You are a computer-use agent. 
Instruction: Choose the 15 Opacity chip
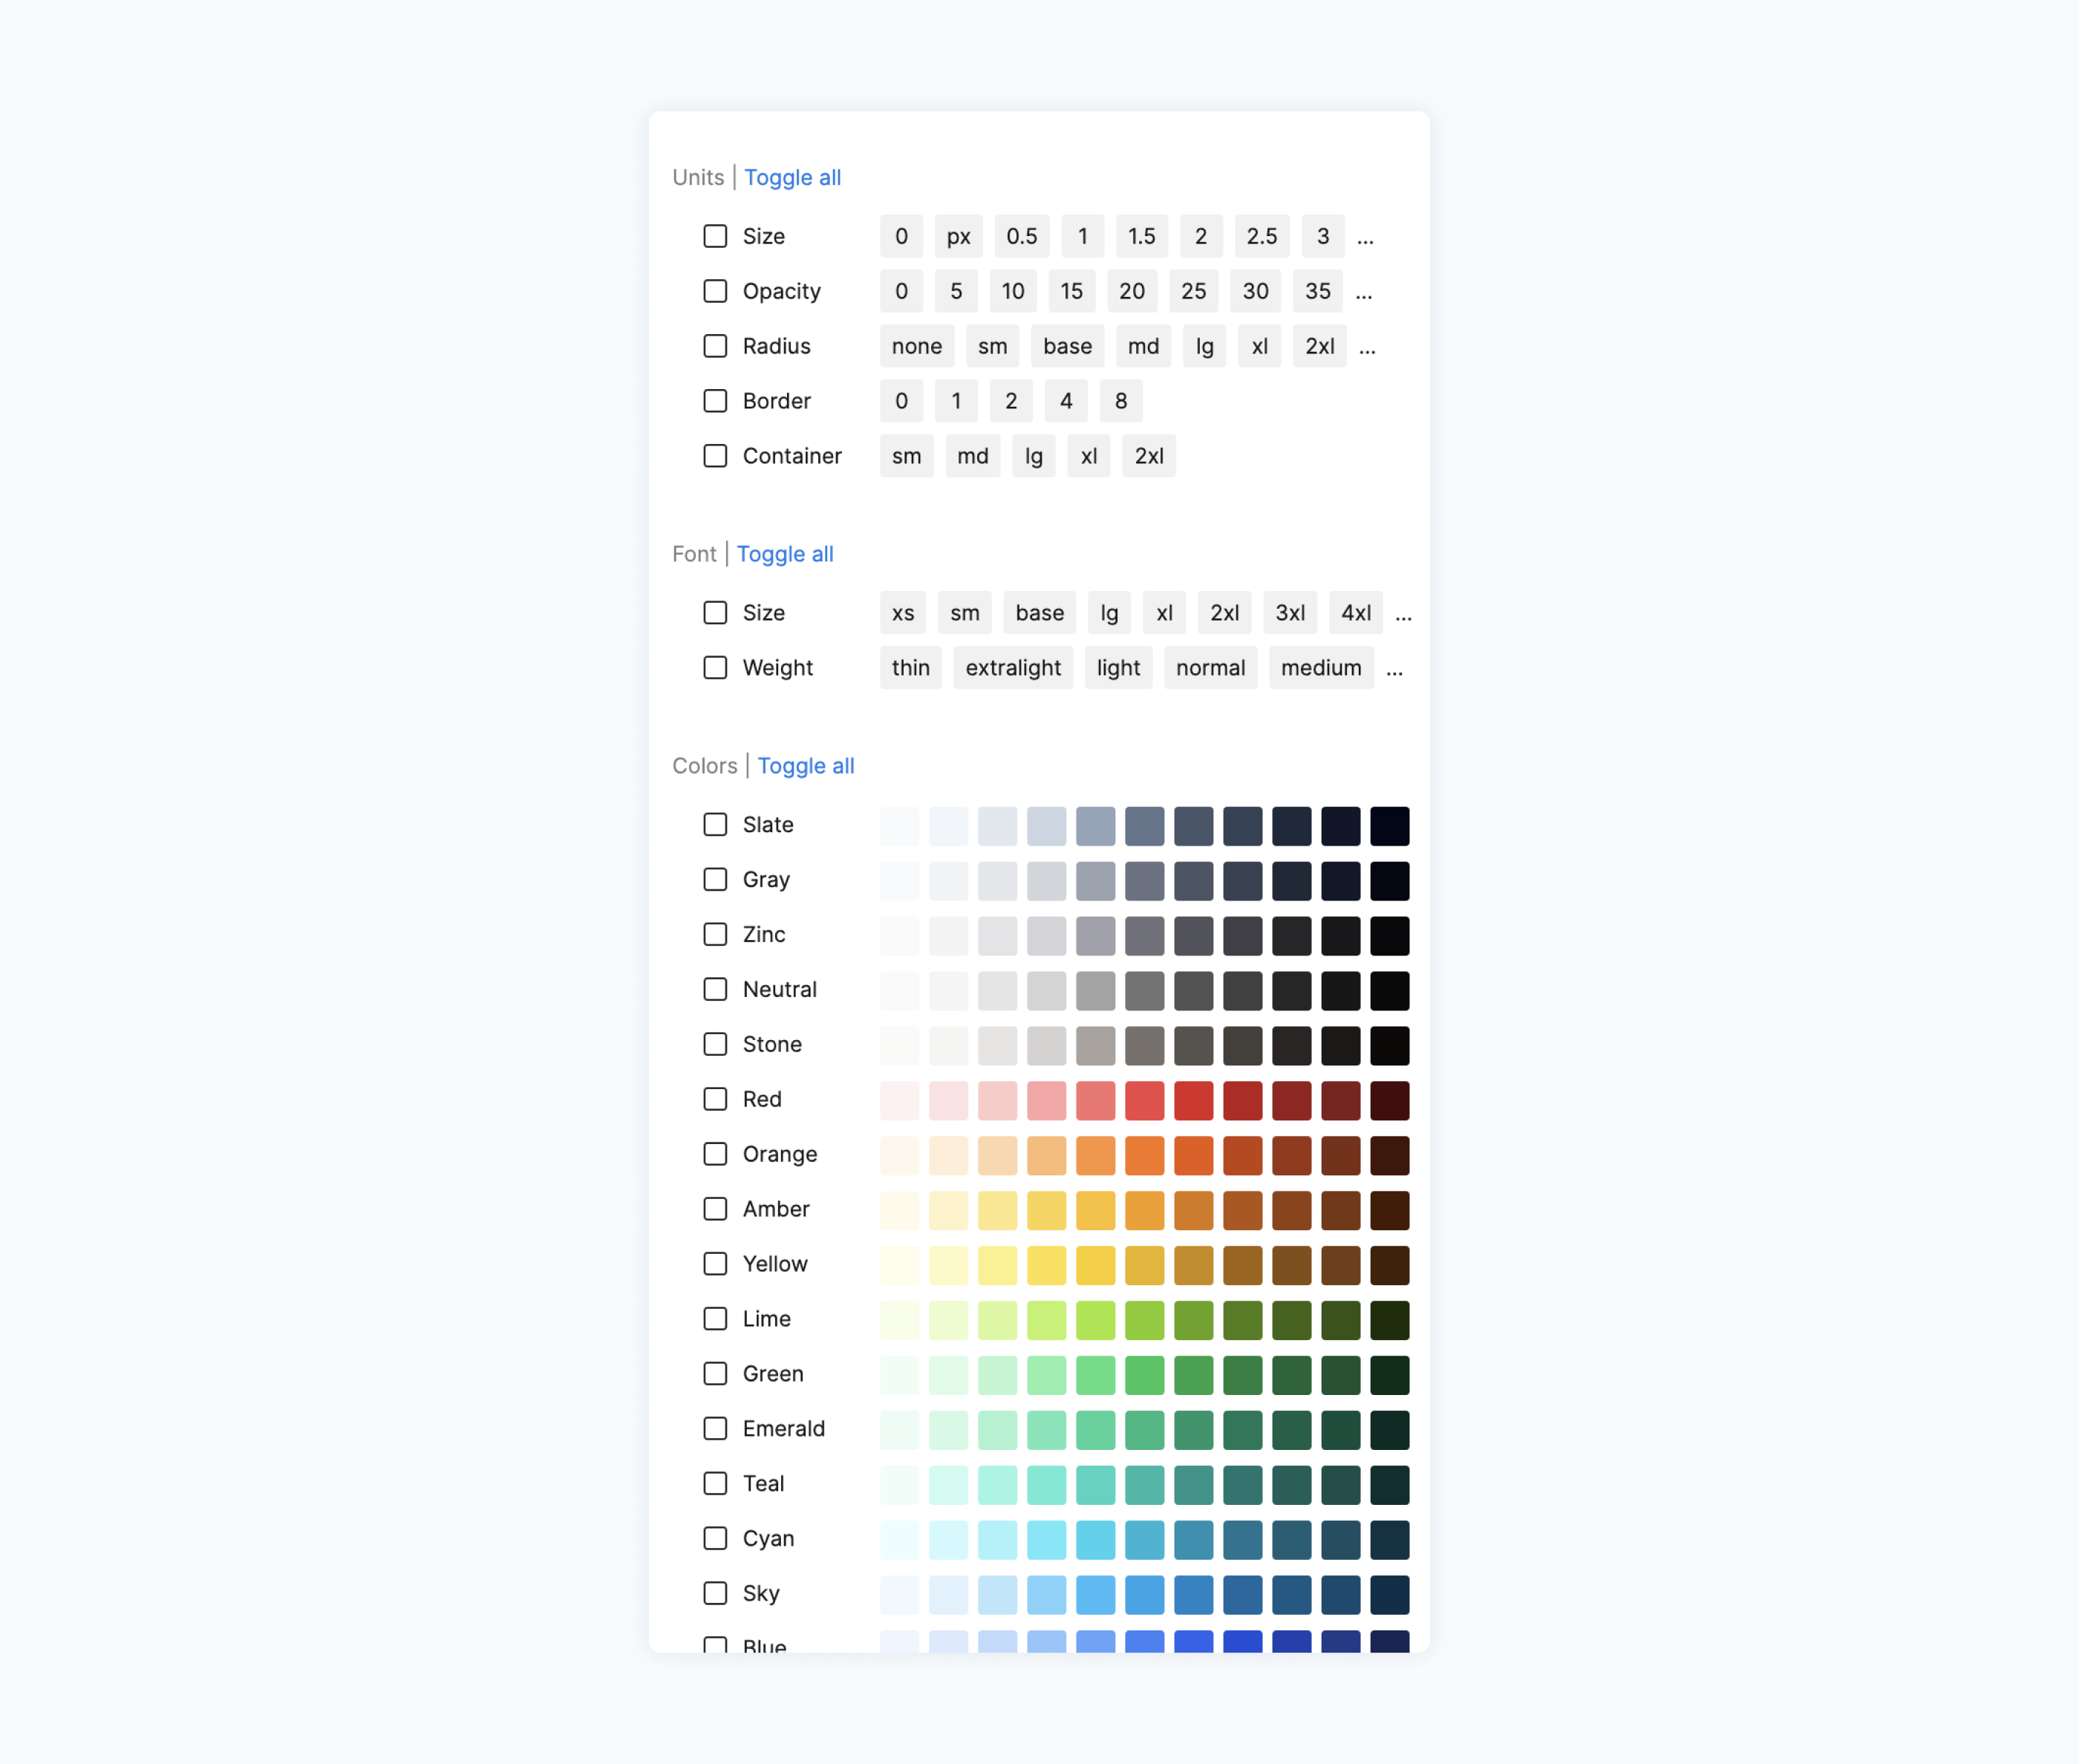pyautogui.click(x=1072, y=291)
